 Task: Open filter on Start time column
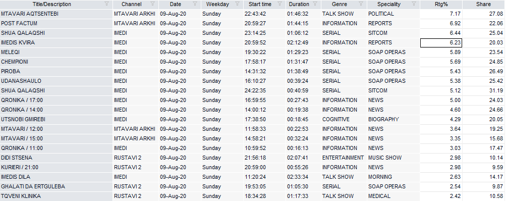coord(280,4)
